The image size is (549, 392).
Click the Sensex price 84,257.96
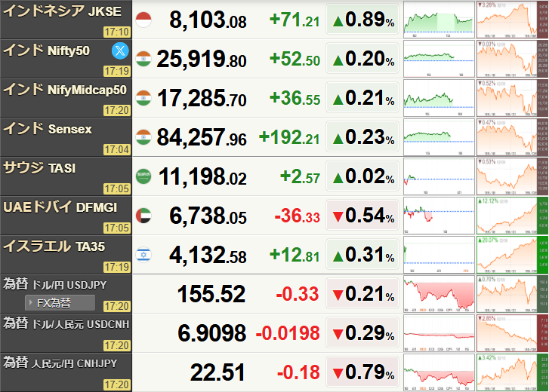coord(202,137)
